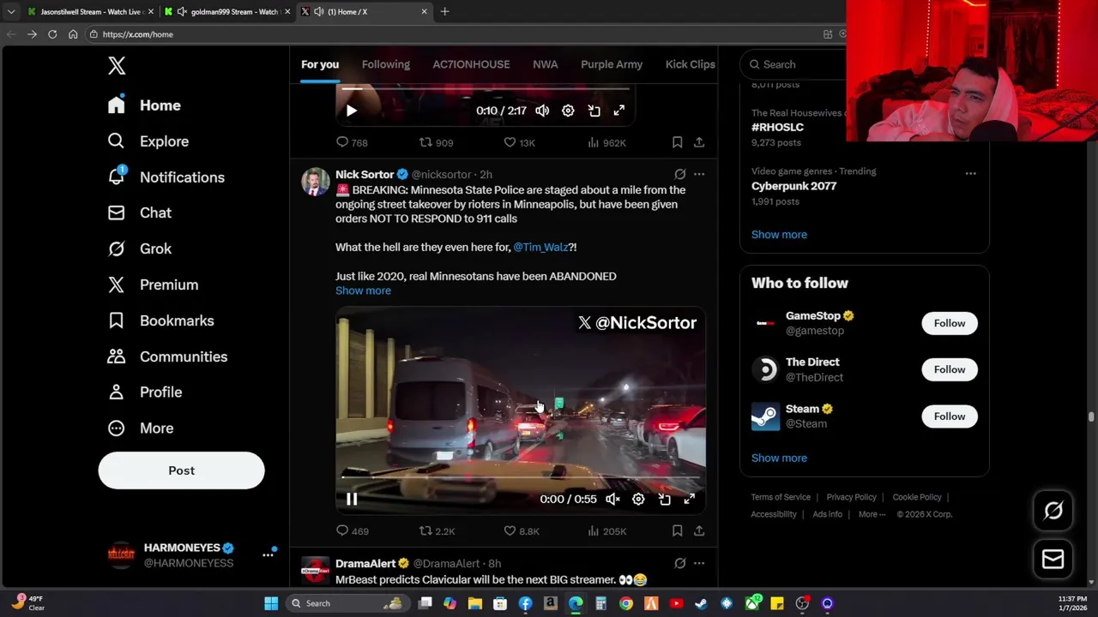This screenshot has width=1098, height=617.
Task: Play the top video at 0:10
Action: point(352,111)
